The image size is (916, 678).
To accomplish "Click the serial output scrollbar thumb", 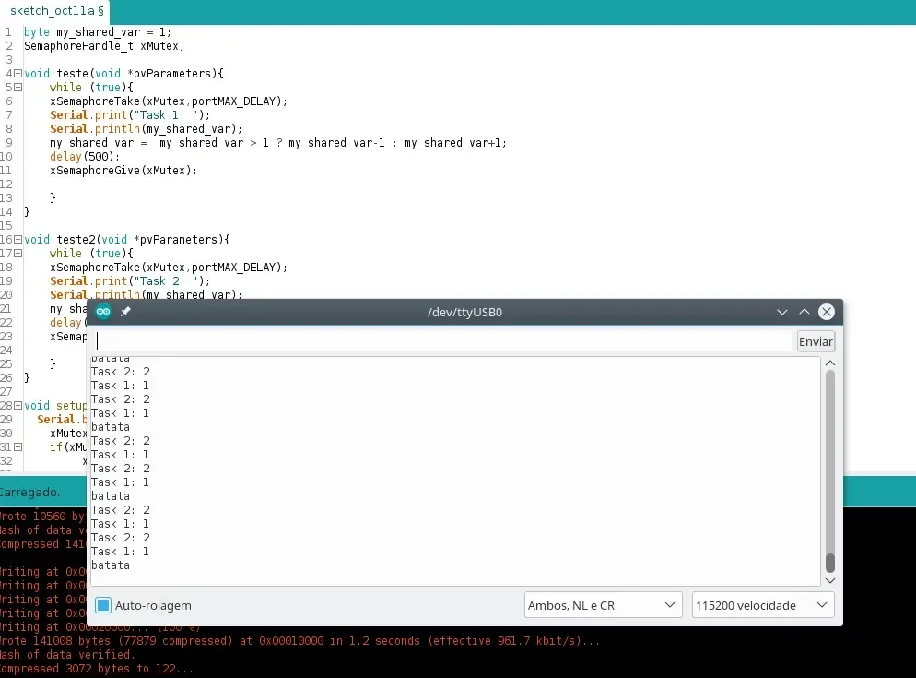I will (x=830, y=563).
